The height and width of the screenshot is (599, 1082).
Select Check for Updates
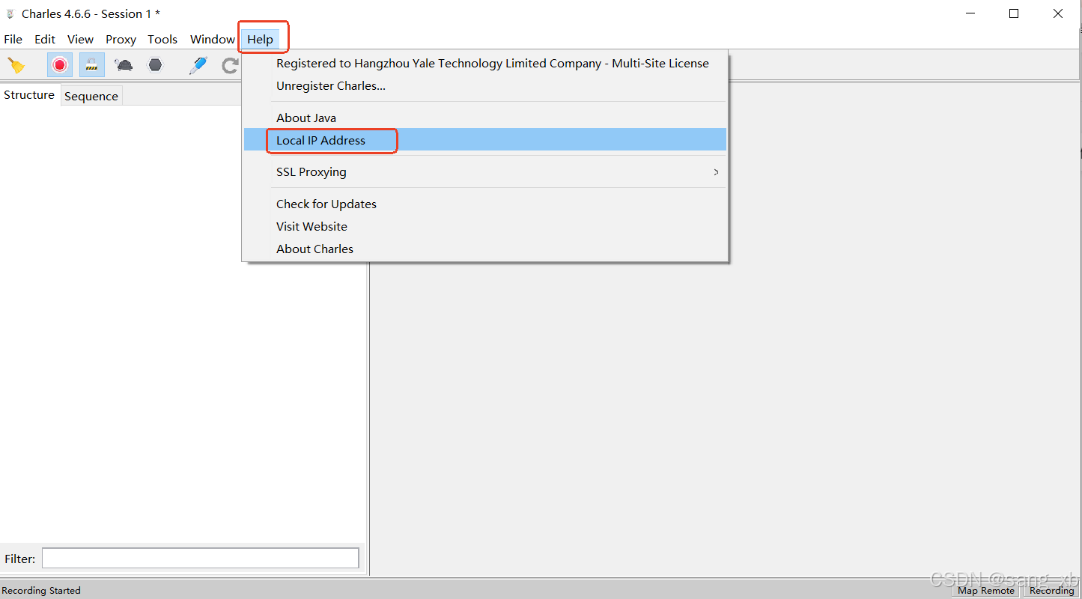pos(485,204)
